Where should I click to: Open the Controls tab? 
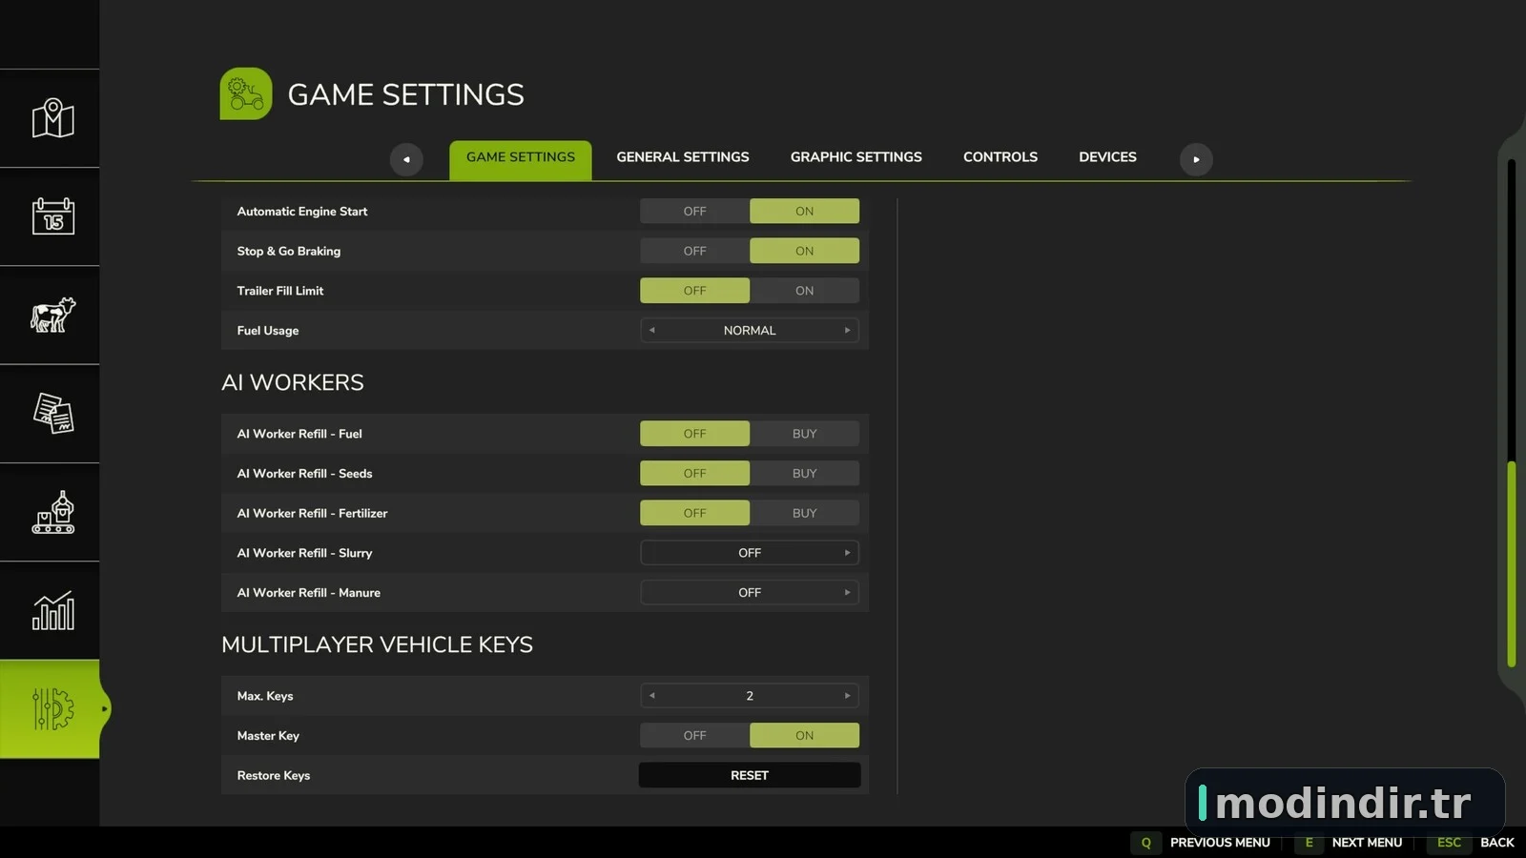click(1000, 157)
